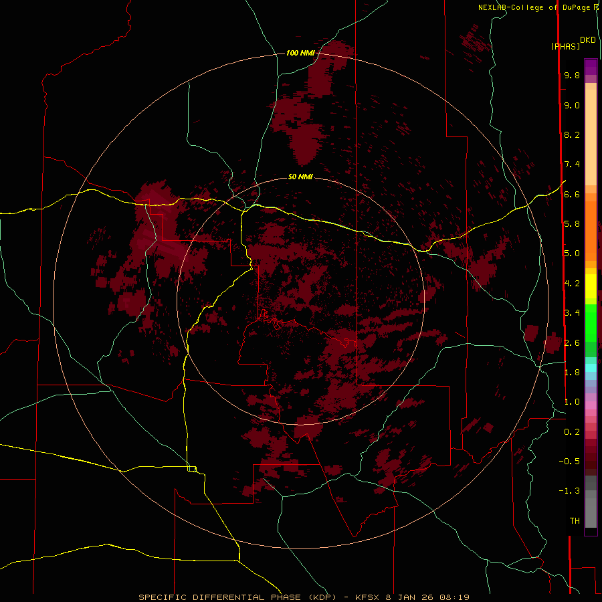Click the 5.0 value on color scale

coord(572,254)
